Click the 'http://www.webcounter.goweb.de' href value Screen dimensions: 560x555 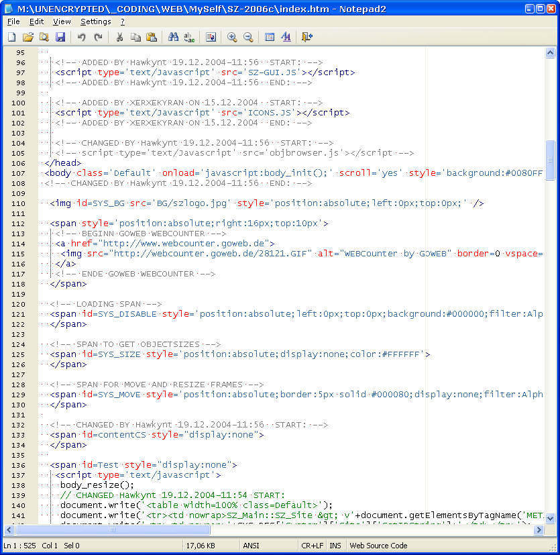[184, 244]
